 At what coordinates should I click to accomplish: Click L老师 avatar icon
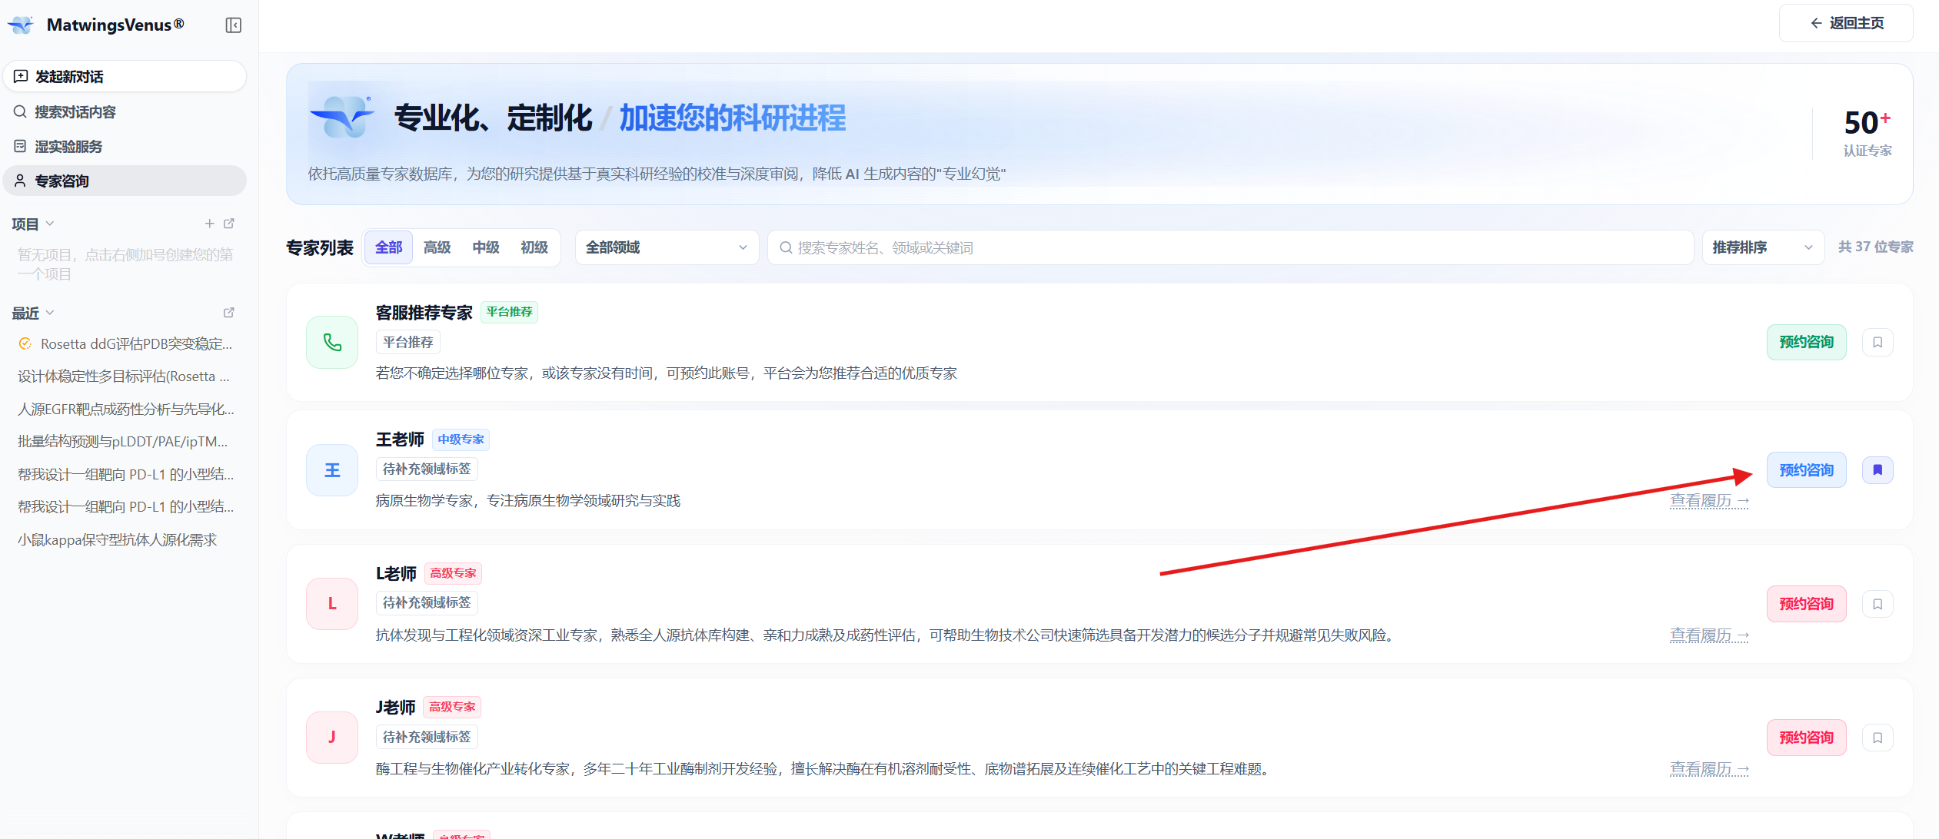pyautogui.click(x=332, y=604)
